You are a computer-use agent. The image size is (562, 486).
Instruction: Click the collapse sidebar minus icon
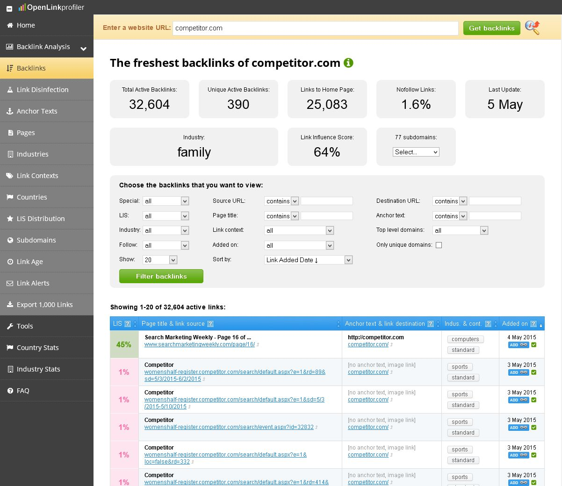(x=9, y=8)
